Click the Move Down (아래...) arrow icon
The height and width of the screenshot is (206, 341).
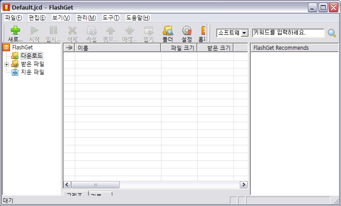coord(130,34)
